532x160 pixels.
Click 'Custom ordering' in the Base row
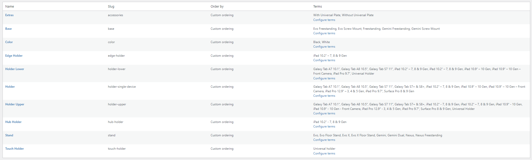222,29
